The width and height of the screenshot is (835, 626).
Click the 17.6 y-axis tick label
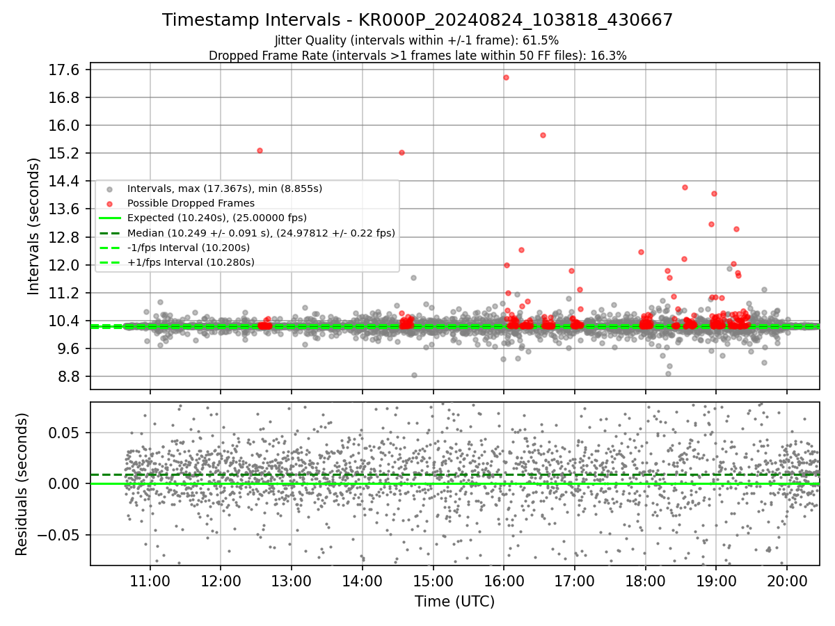pyautogui.click(x=65, y=70)
